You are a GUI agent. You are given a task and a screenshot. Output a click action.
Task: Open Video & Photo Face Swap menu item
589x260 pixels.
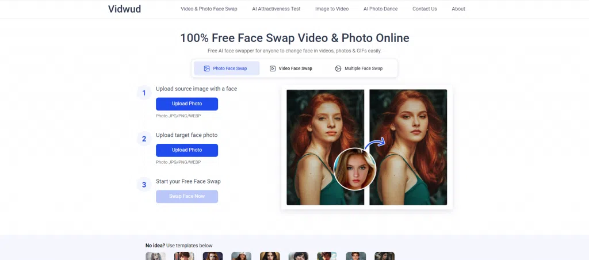[209, 9]
